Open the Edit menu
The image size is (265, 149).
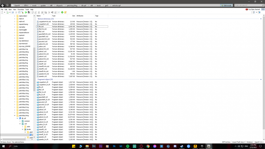pyautogui.click(x=6, y=10)
